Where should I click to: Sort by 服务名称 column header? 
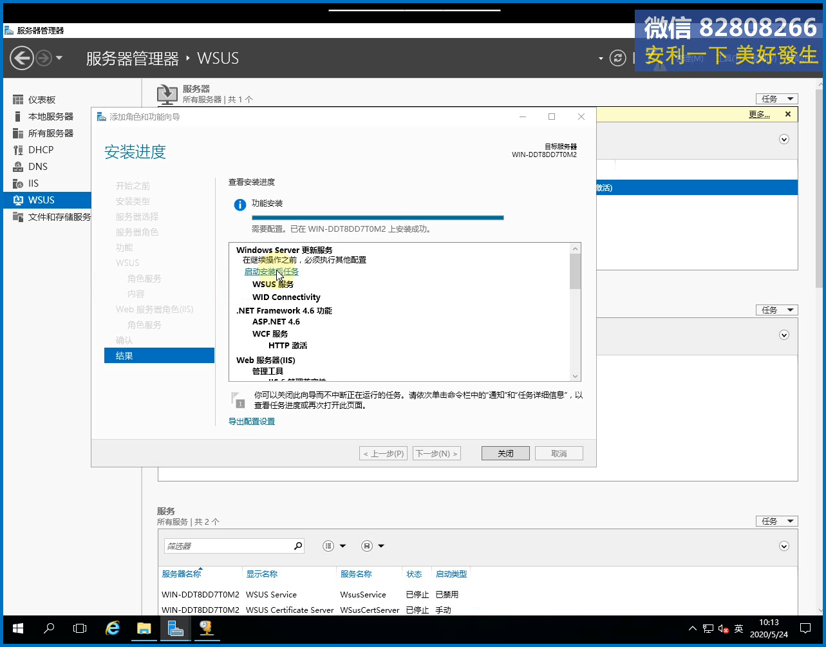pyautogui.click(x=356, y=574)
